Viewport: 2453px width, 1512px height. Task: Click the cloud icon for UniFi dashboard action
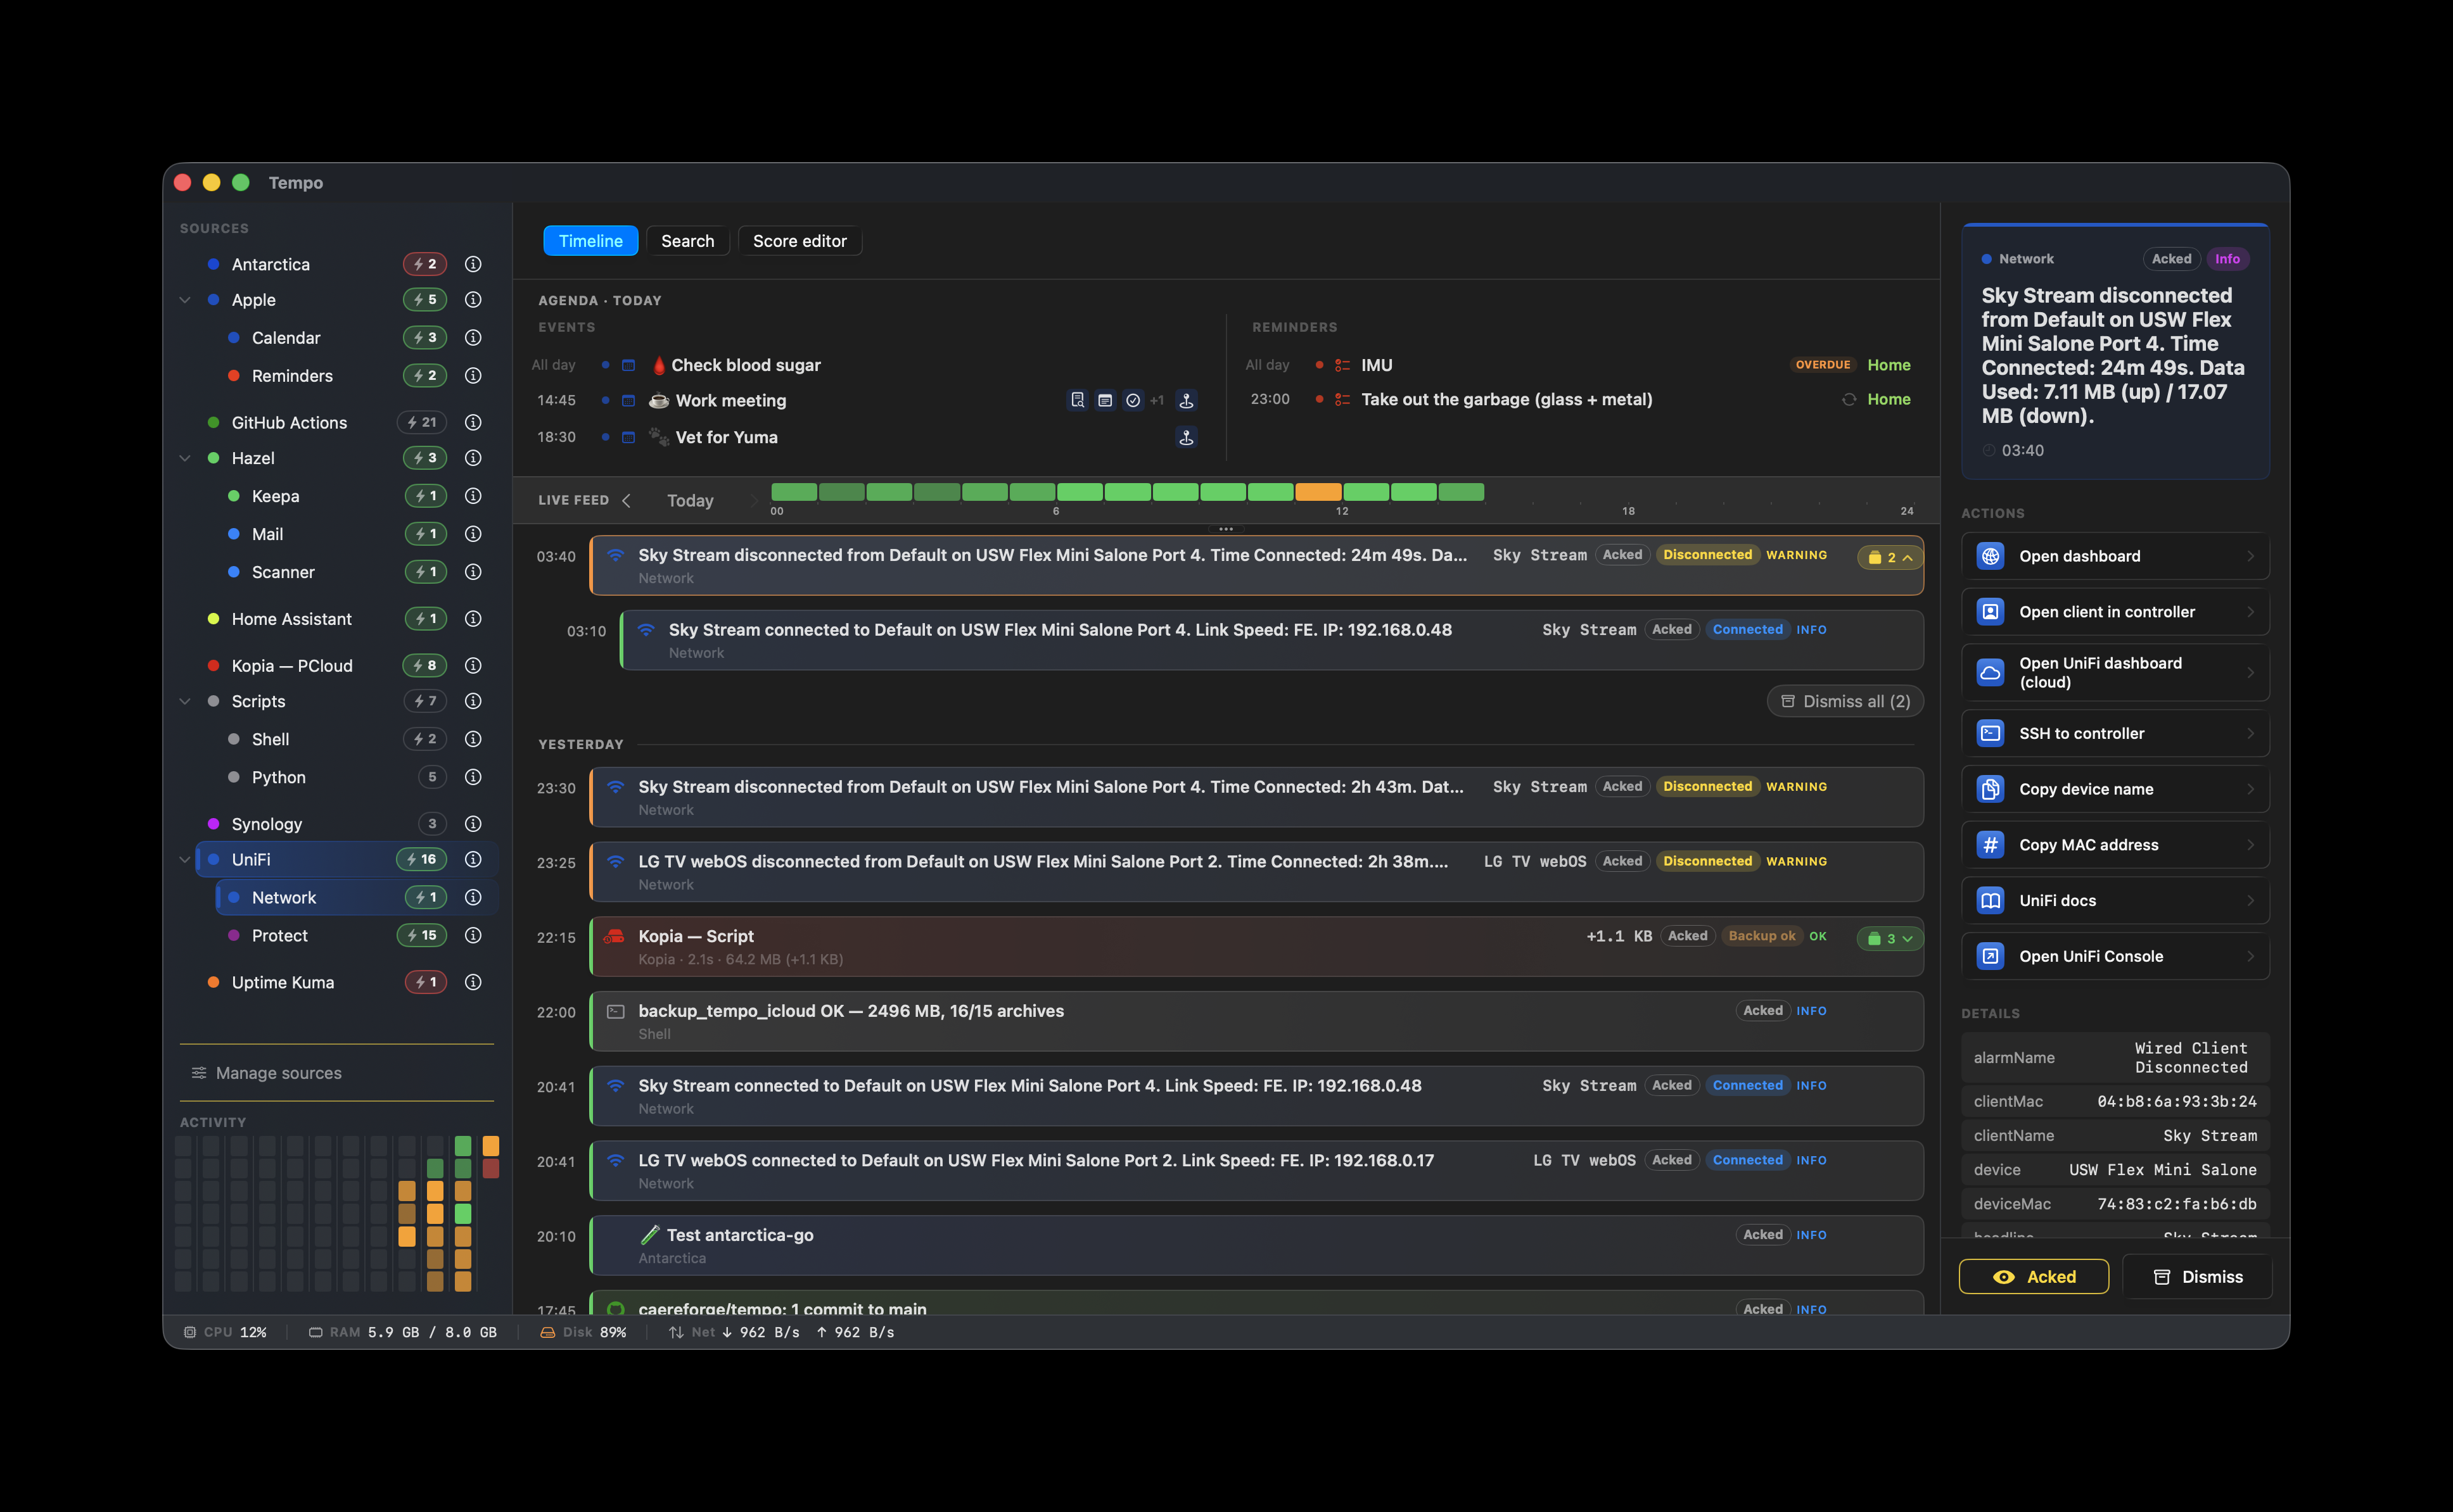(x=1991, y=672)
